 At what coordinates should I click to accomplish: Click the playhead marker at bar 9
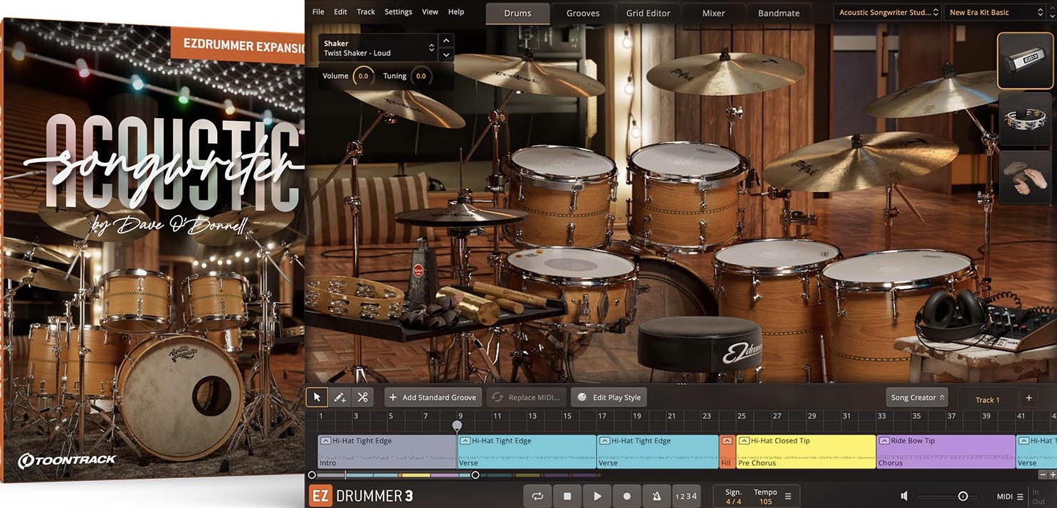pos(457,425)
